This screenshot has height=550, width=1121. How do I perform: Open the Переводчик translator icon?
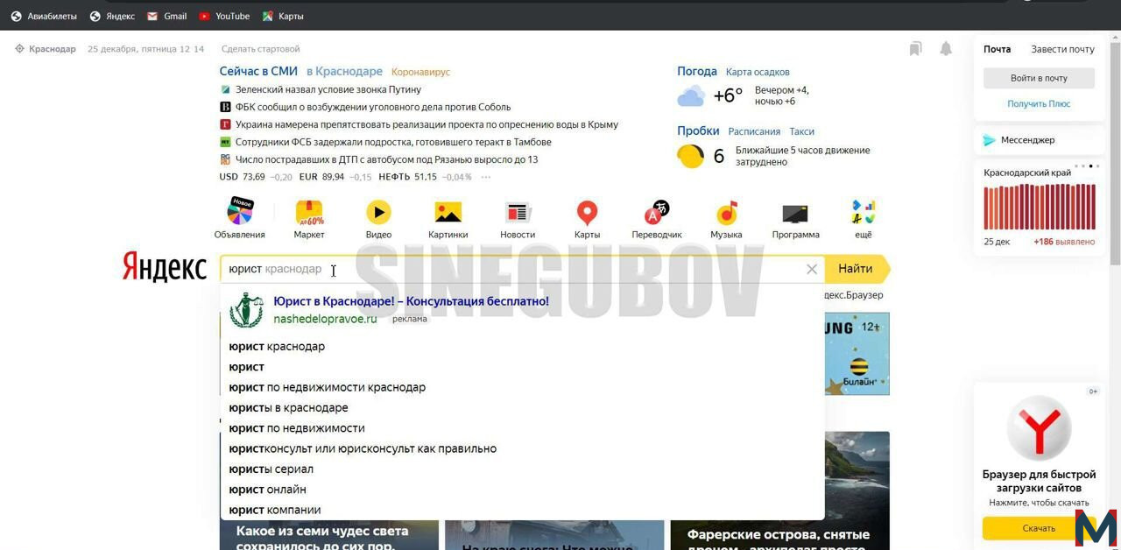click(x=657, y=212)
